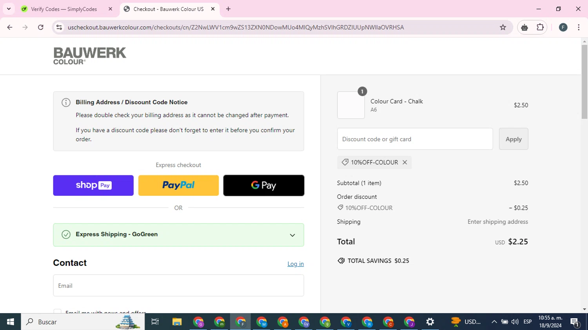Click the Bauwerk Colour logo

click(x=90, y=56)
